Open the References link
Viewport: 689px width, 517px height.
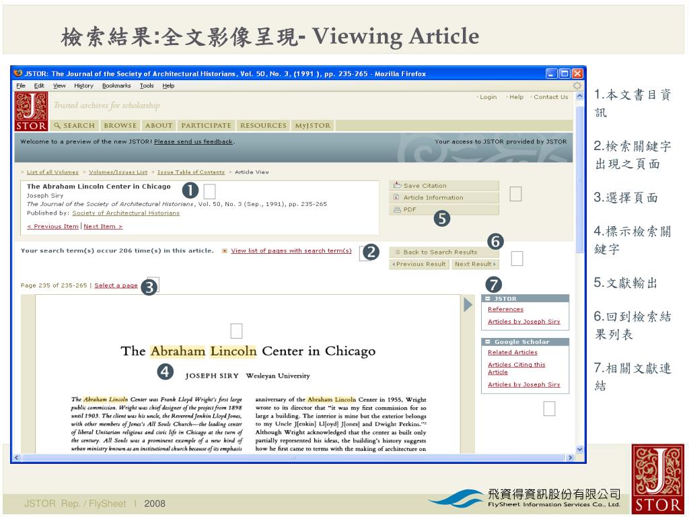[x=505, y=309]
